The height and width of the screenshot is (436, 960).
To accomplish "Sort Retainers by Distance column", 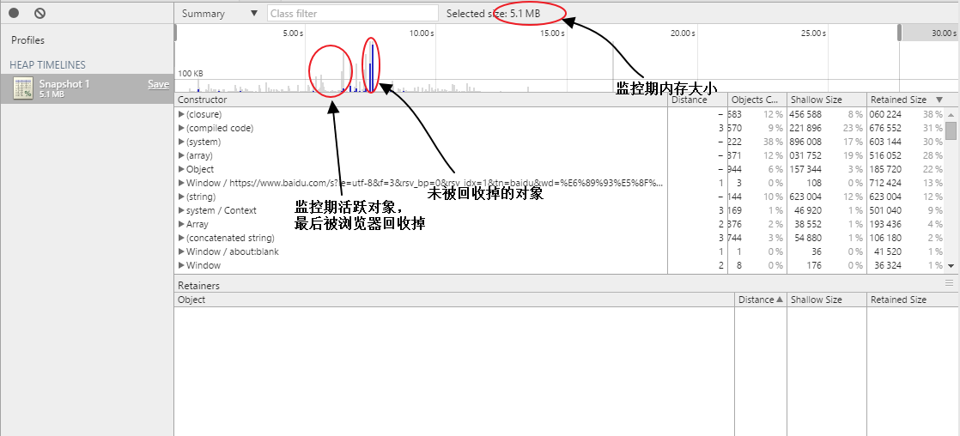I will point(761,300).
